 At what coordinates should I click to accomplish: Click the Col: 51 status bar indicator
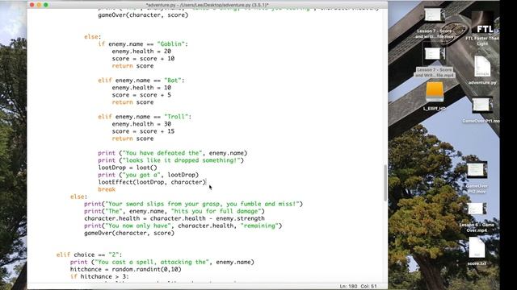(x=368, y=287)
